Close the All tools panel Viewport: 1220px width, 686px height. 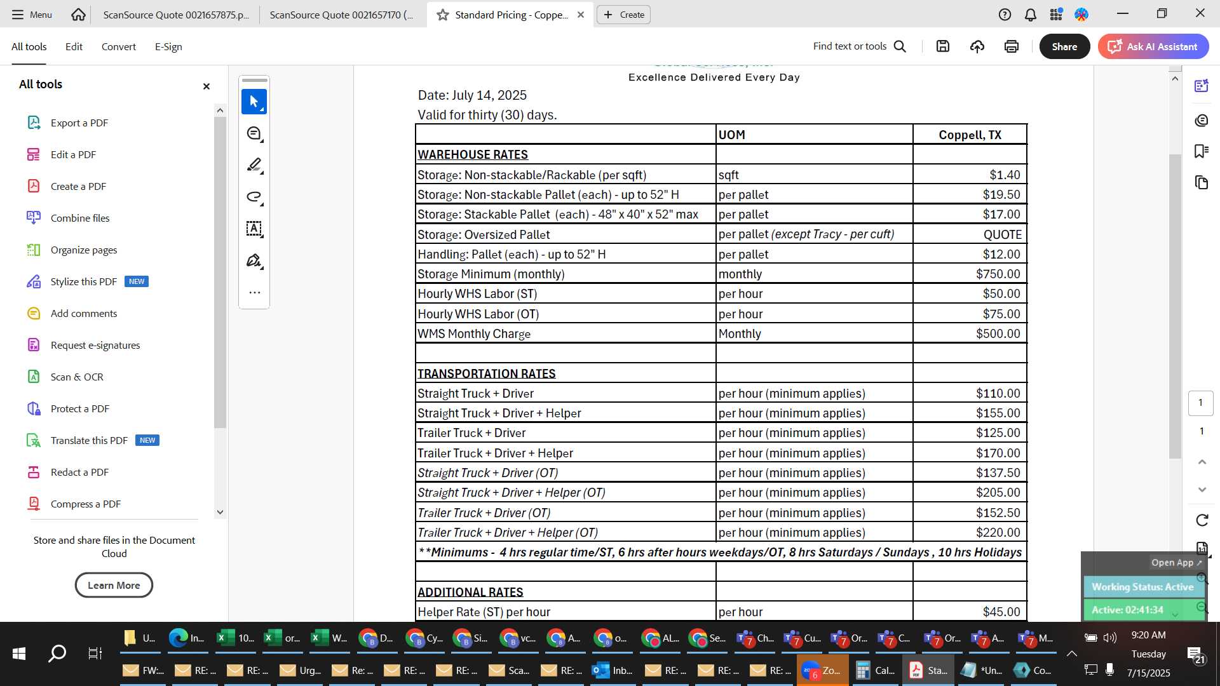[x=206, y=86]
